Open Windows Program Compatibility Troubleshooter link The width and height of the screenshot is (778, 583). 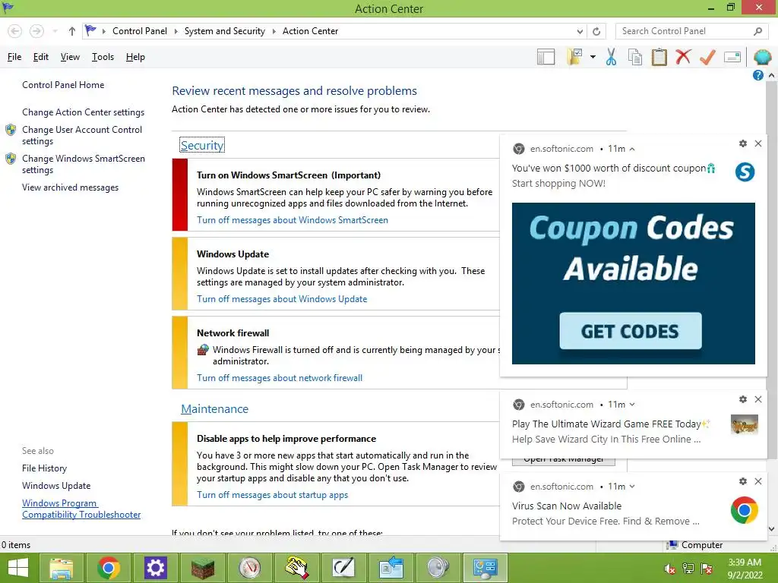point(81,509)
